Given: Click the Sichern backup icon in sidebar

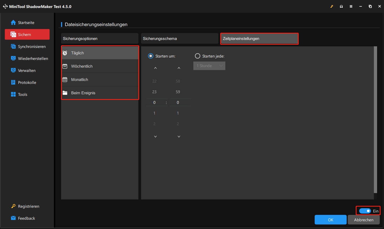Looking at the screenshot, I should pyautogui.click(x=13, y=35).
